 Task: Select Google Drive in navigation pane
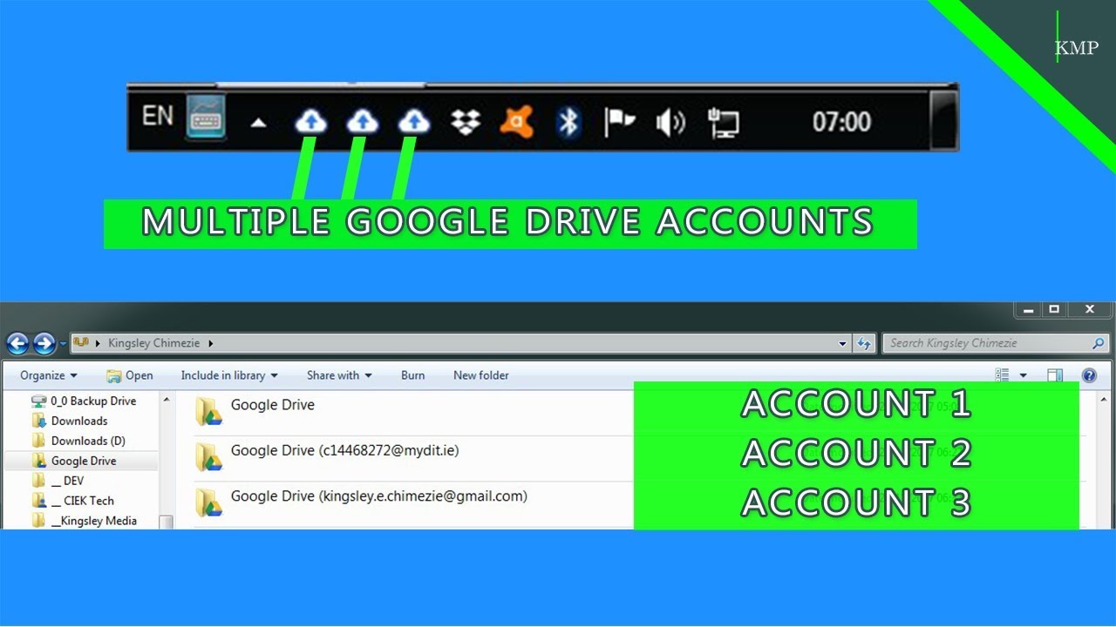74,461
